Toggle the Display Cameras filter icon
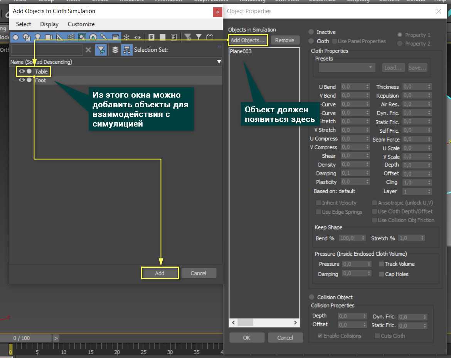This screenshot has width=451, height=358. pos(49,37)
